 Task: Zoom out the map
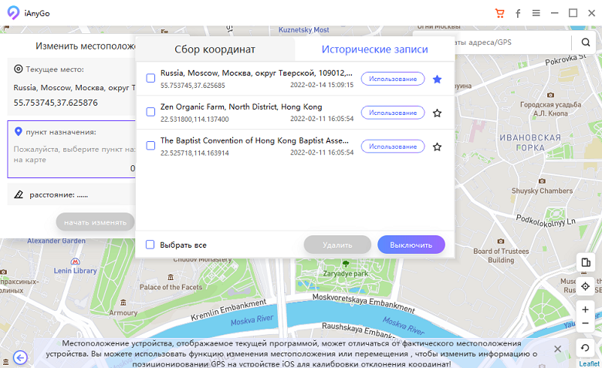(585, 323)
